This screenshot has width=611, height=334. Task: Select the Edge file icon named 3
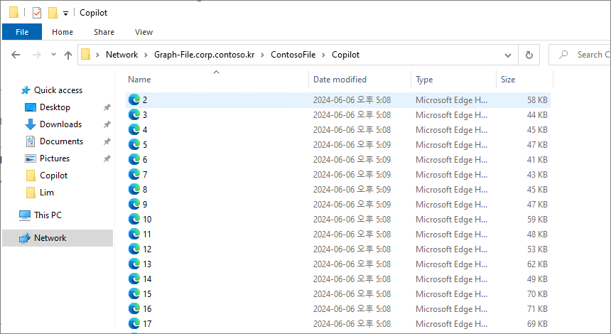(134, 114)
